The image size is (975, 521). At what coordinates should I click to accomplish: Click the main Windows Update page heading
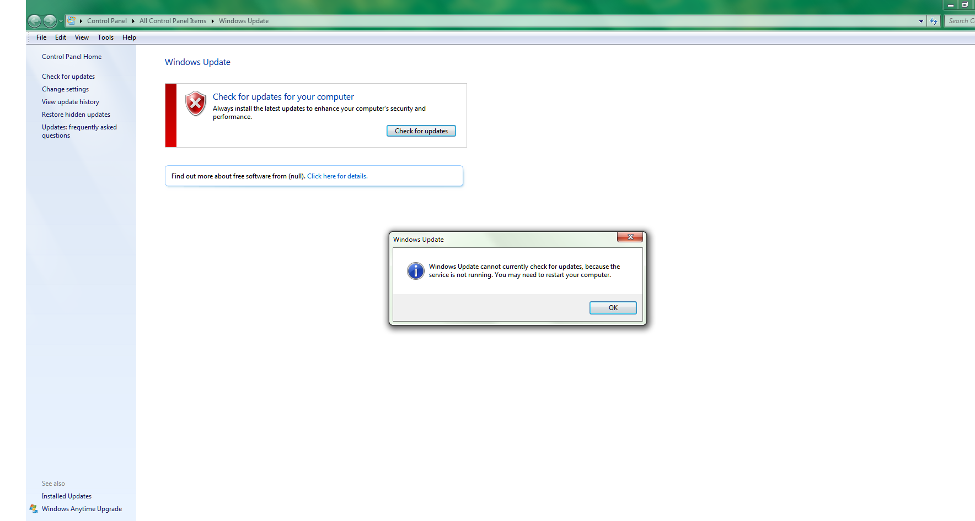[x=197, y=62]
